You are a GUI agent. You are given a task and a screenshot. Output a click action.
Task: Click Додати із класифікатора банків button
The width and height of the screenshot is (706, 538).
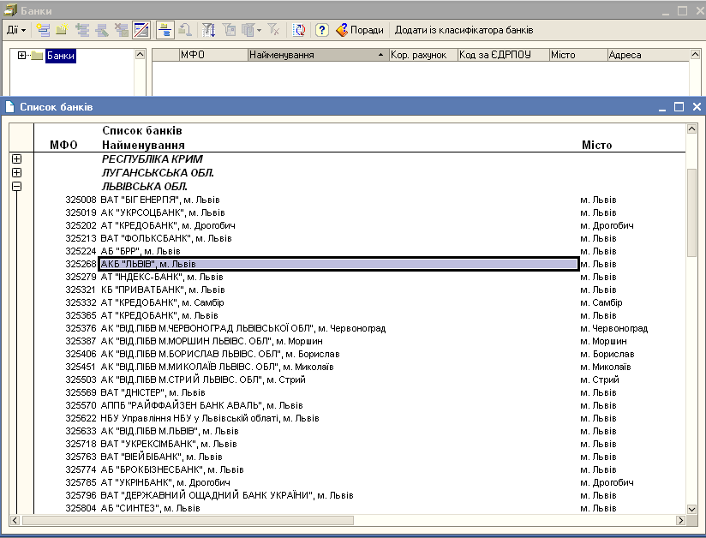464,30
